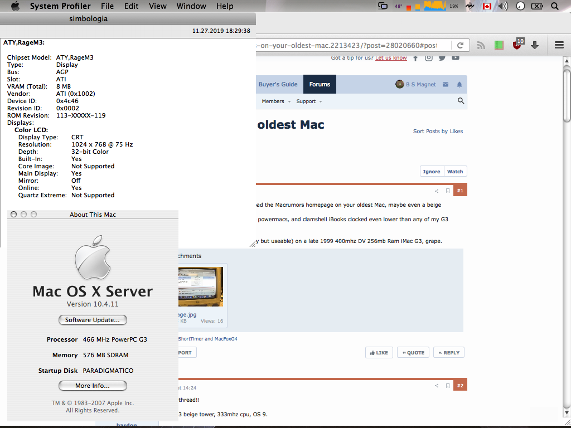This screenshot has width=571, height=428.
Task: Open the alerts bell icon
Action: pyautogui.click(x=459, y=85)
